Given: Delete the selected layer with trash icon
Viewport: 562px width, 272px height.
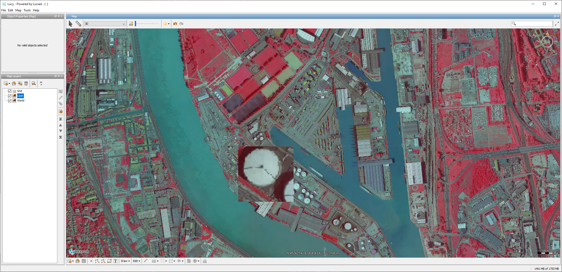Looking at the screenshot, I should pyautogui.click(x=26, y=83).
